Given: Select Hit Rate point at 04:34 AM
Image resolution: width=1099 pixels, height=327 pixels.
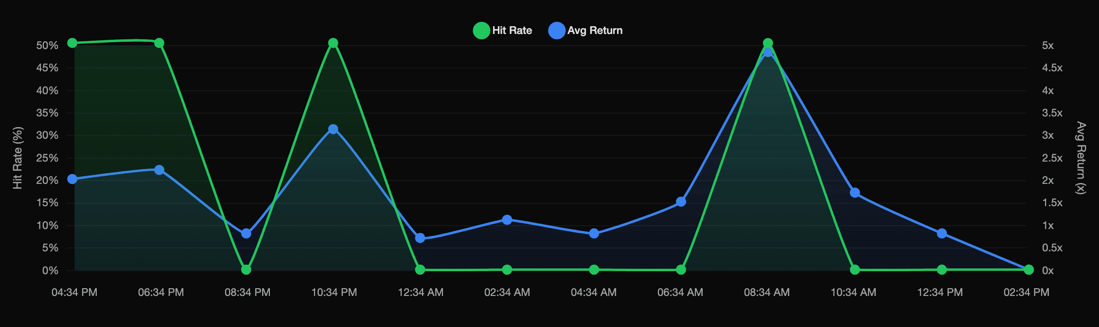Looking at the screenshot, I should click(x=594, y=269).
